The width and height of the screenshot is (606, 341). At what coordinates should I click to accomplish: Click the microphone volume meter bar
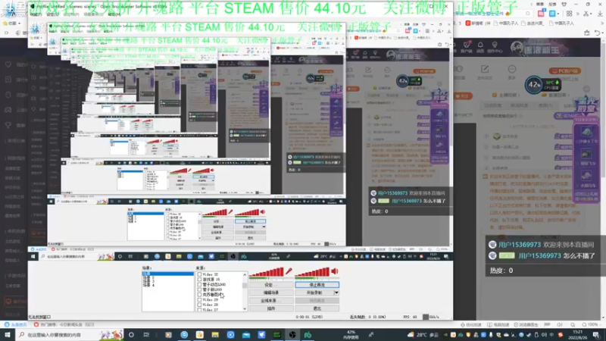[x=267, y=273]
